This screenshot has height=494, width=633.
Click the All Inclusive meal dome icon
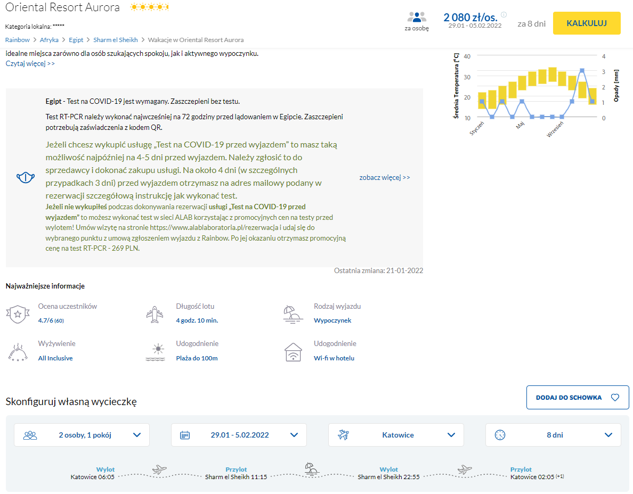[x=18, y=352]
